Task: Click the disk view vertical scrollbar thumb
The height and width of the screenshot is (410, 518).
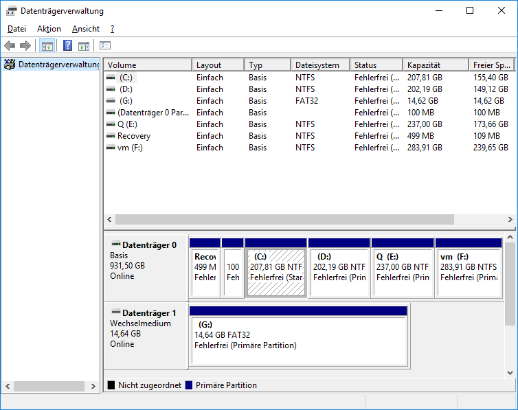Action: (x=510, y=284)
